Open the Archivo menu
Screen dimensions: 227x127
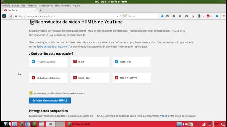pos(6,6)
